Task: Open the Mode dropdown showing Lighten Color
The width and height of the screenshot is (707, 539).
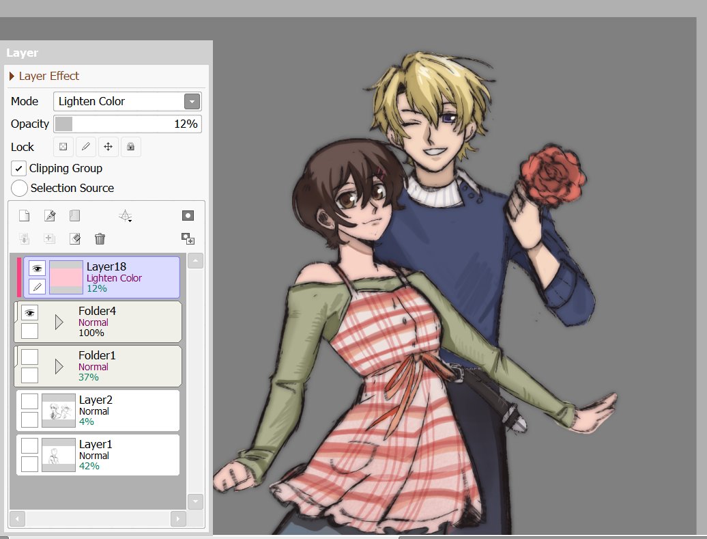Action: tap(127, 102)
